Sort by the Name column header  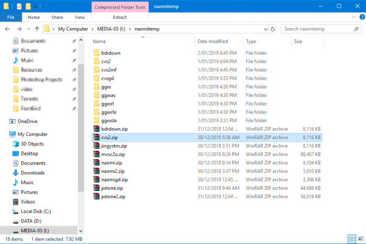[x=143, y=41]
